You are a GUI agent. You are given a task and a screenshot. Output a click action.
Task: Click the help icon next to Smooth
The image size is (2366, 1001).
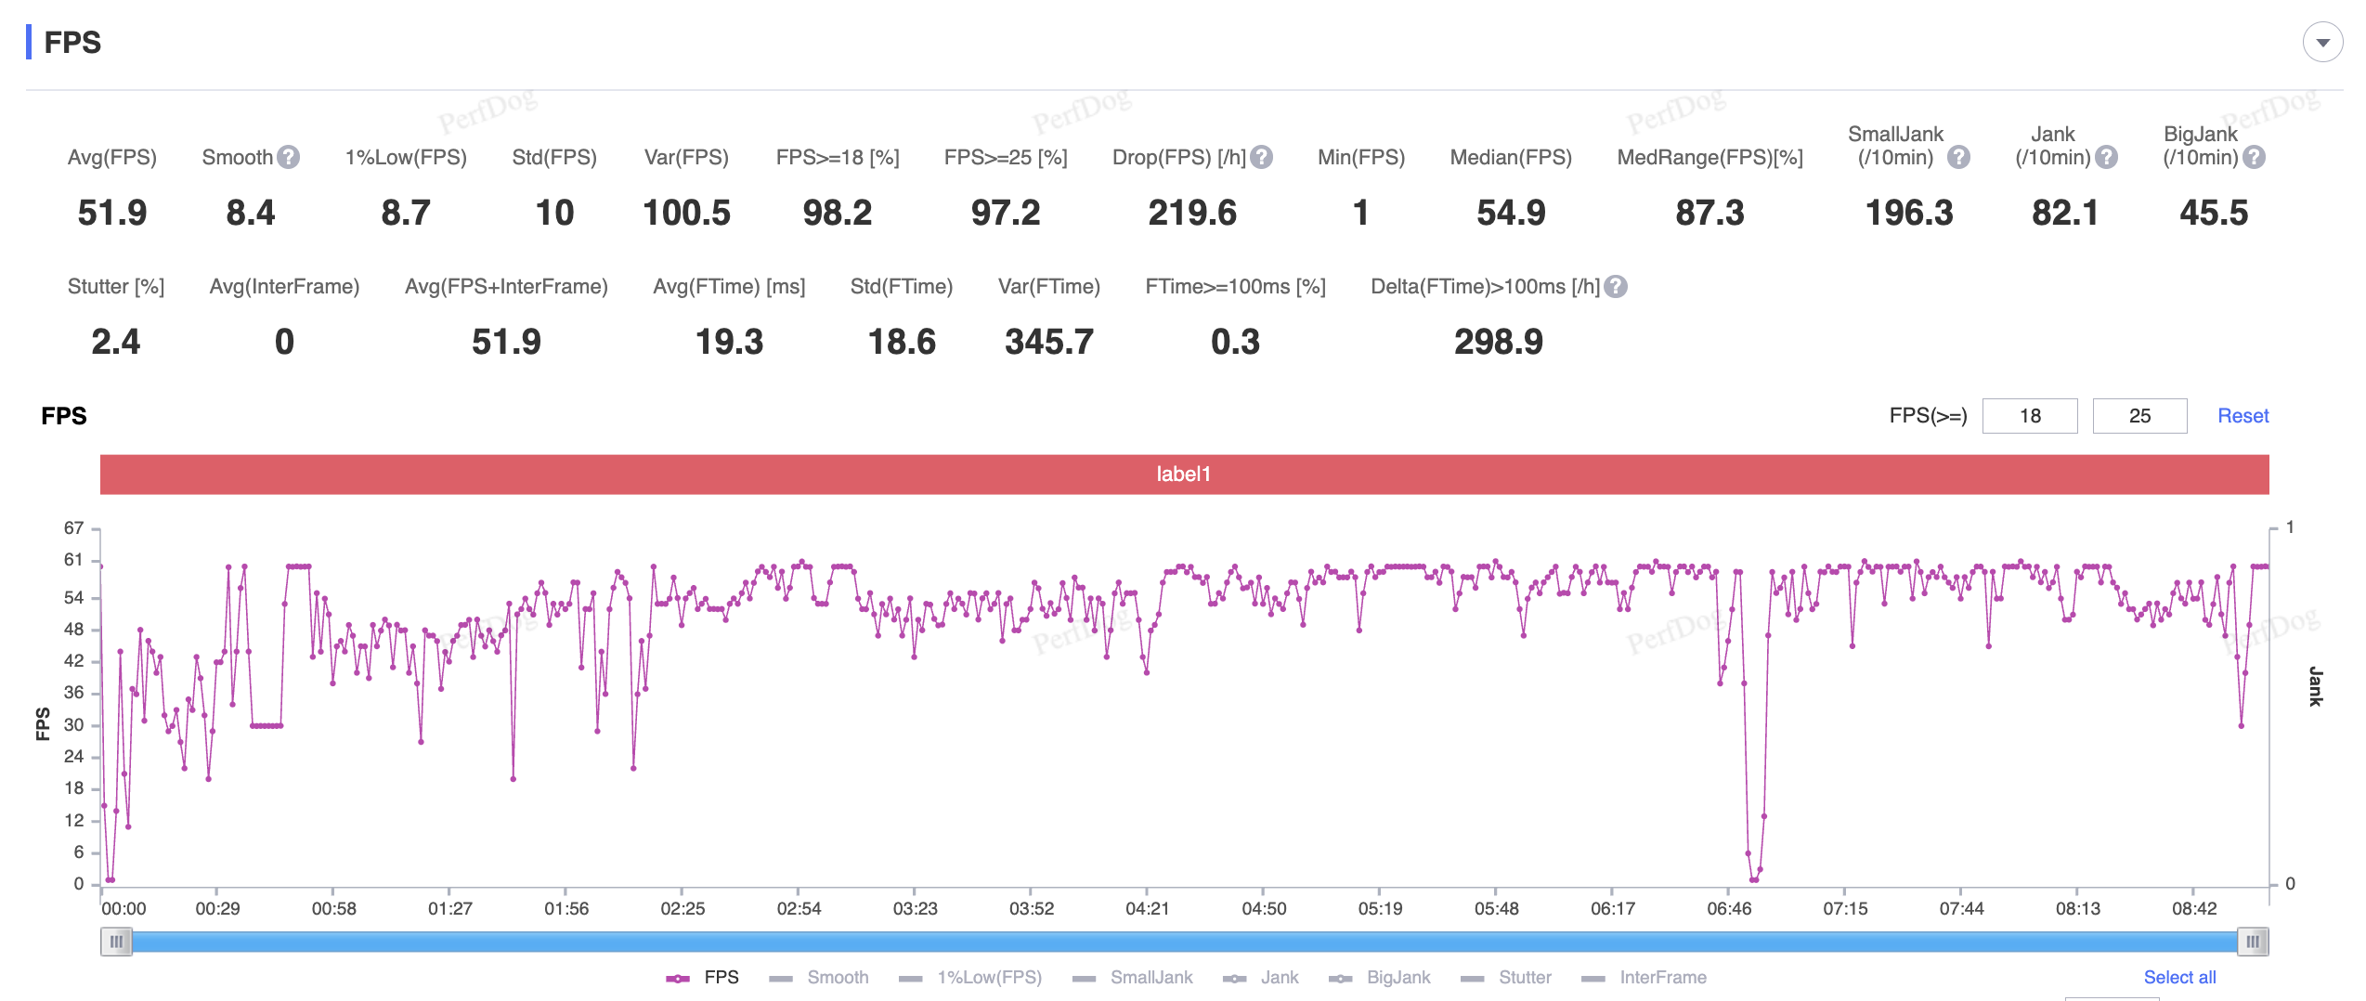(289, 157)
